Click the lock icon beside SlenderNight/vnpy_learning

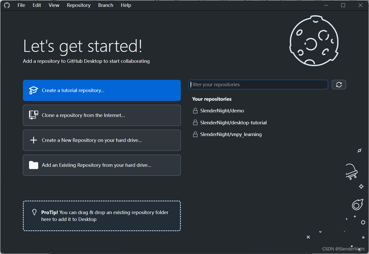(195, 134)
